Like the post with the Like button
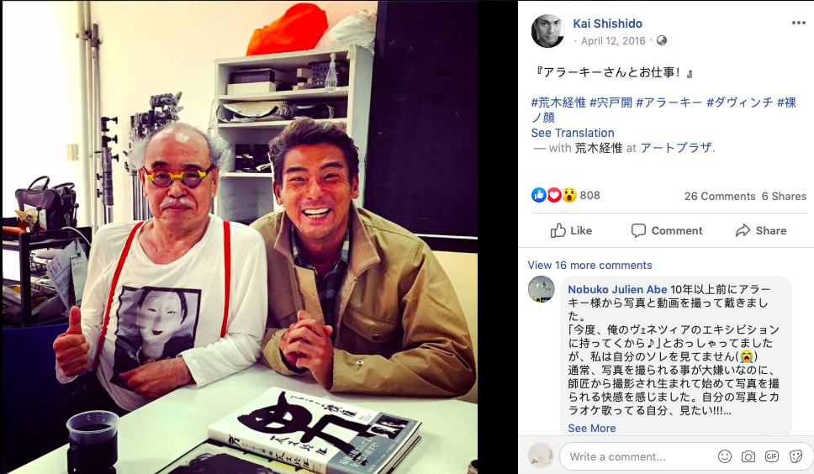Viewport: 814px width, 474px height. point(571,231)
